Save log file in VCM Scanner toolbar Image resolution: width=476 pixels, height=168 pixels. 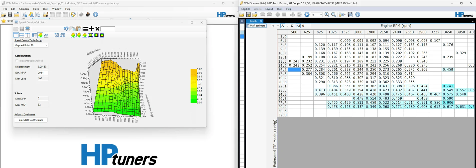pos(248,15)
